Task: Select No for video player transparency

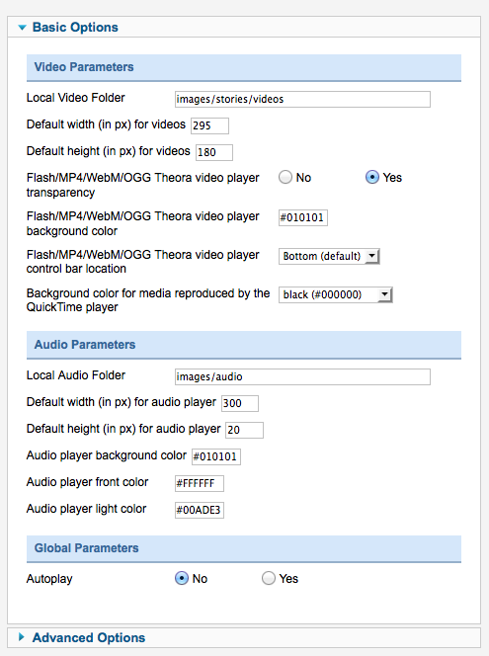Action: point(285,178)
